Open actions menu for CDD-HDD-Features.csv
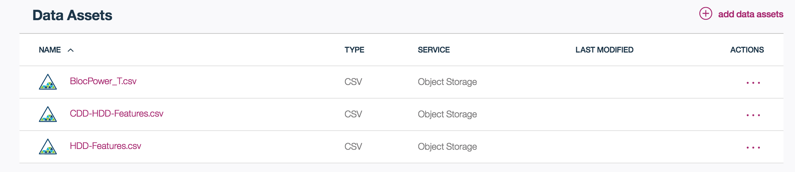Screen dimensions: 795x172 (x=753, y=115)
